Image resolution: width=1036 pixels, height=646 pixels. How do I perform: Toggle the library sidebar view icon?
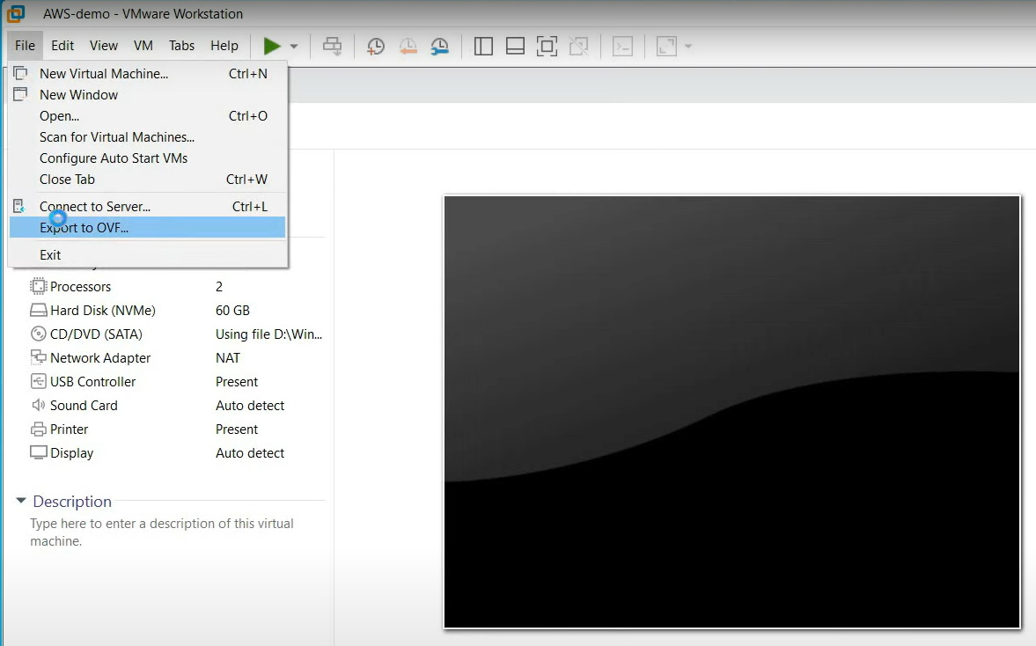(x=483, y=47)
